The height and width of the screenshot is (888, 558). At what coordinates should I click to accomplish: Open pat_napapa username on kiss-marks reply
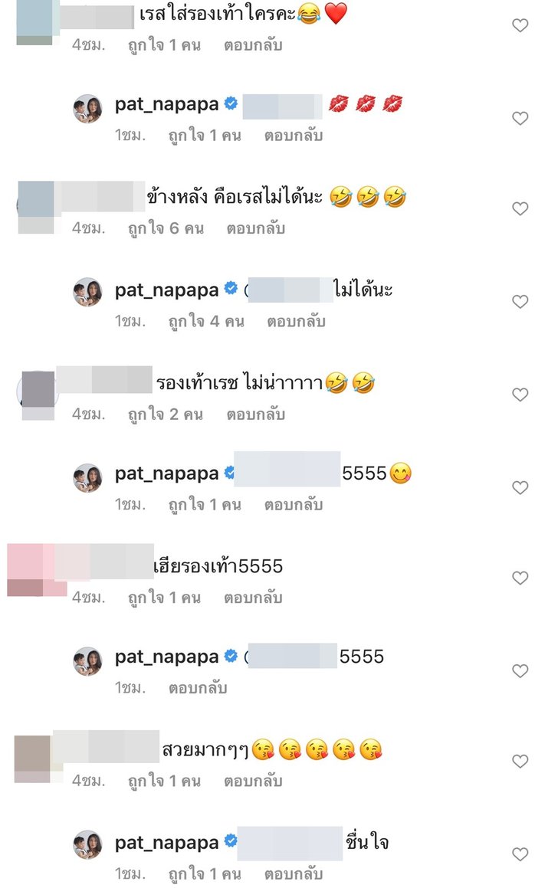click(x=166, y=104)
